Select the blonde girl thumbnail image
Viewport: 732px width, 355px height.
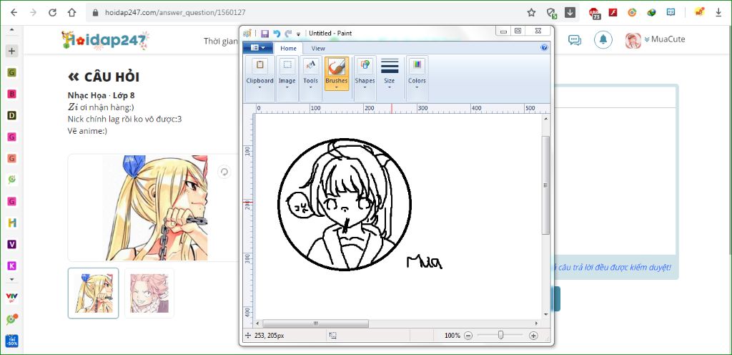tap(94, 293)
